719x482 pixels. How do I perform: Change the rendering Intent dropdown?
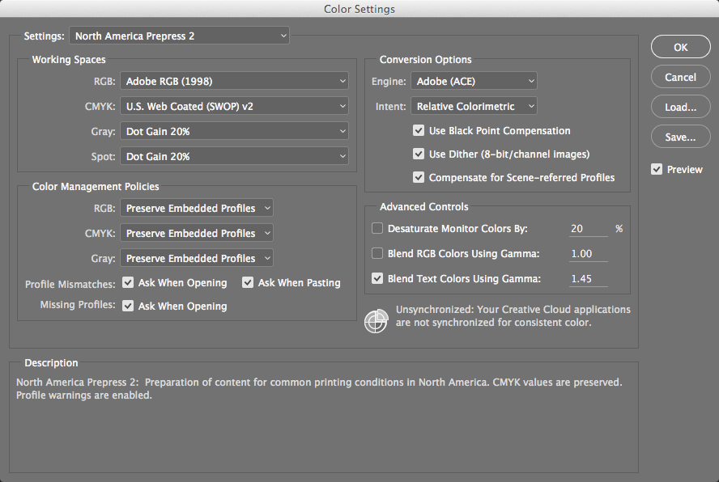click(474, 106)
